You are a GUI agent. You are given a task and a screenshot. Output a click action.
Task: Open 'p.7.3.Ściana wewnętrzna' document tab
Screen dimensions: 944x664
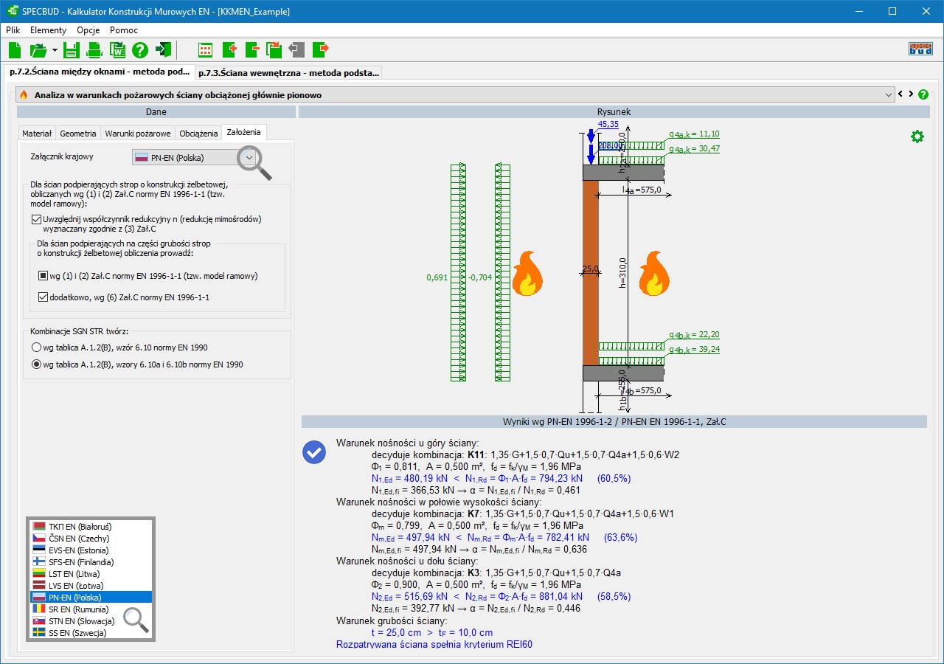point(288,72)
